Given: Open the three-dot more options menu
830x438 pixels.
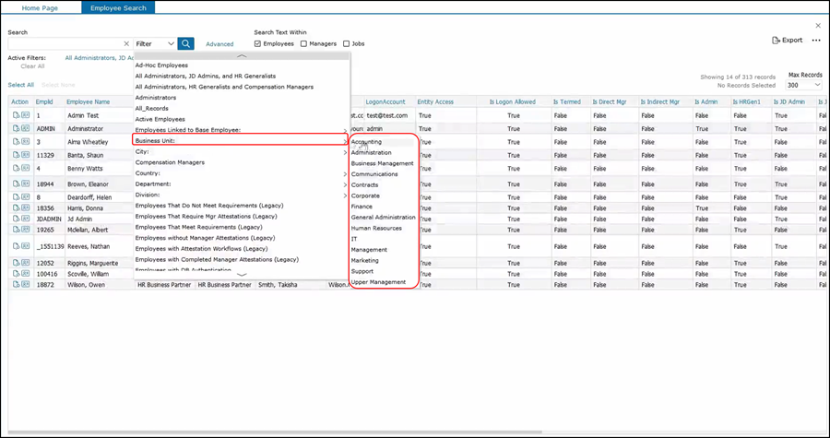Looking at the screenshot, I should click(x=816, y=41).
